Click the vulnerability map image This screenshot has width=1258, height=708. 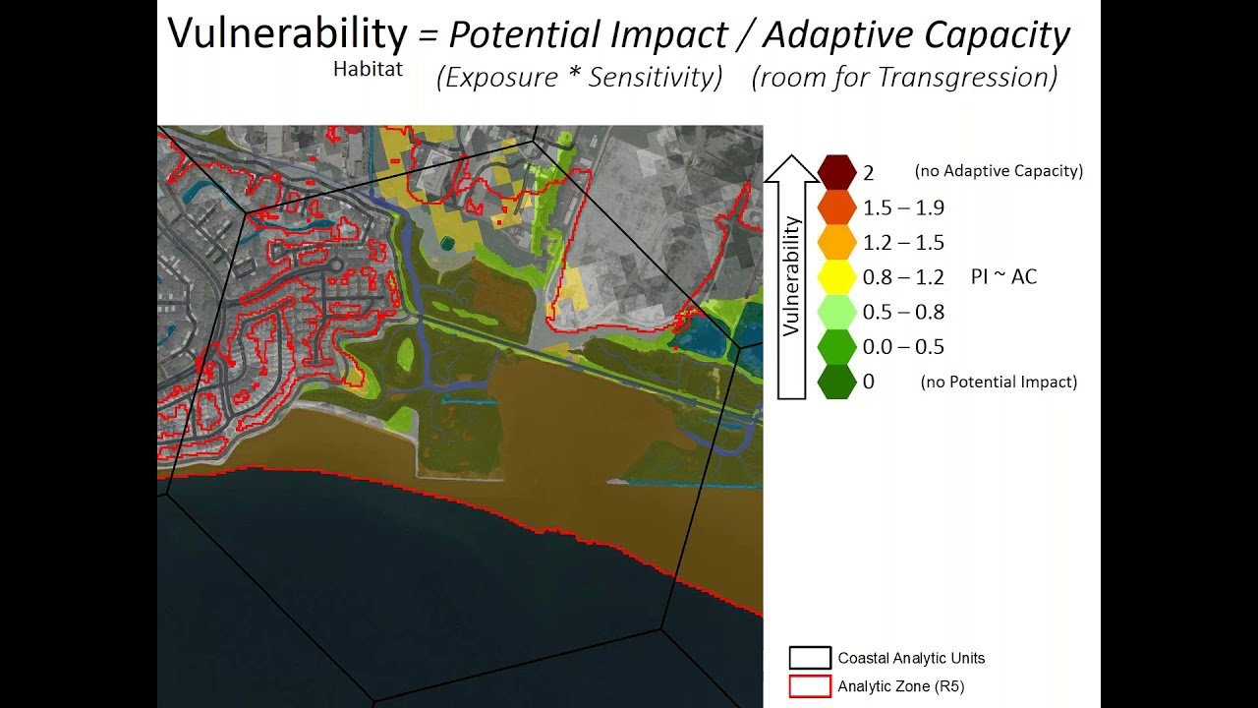pos(460,416)
